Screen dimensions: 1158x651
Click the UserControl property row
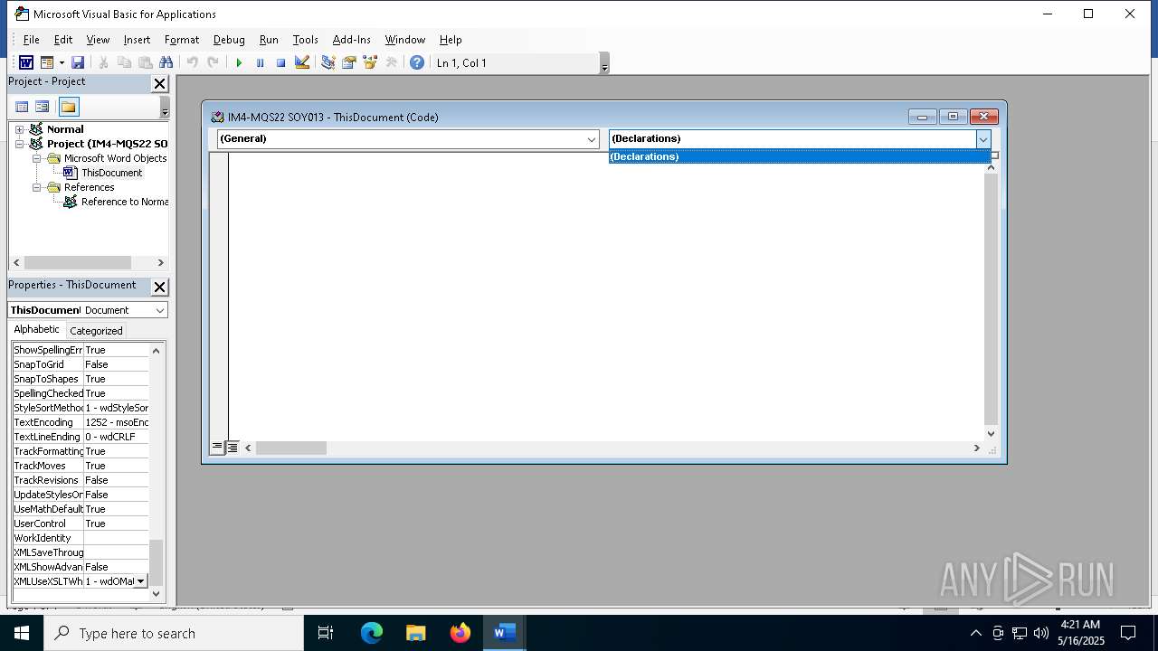80,524
